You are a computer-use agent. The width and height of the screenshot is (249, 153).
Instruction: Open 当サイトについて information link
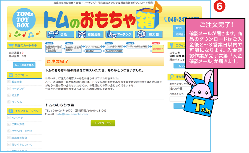click(22, 145)
